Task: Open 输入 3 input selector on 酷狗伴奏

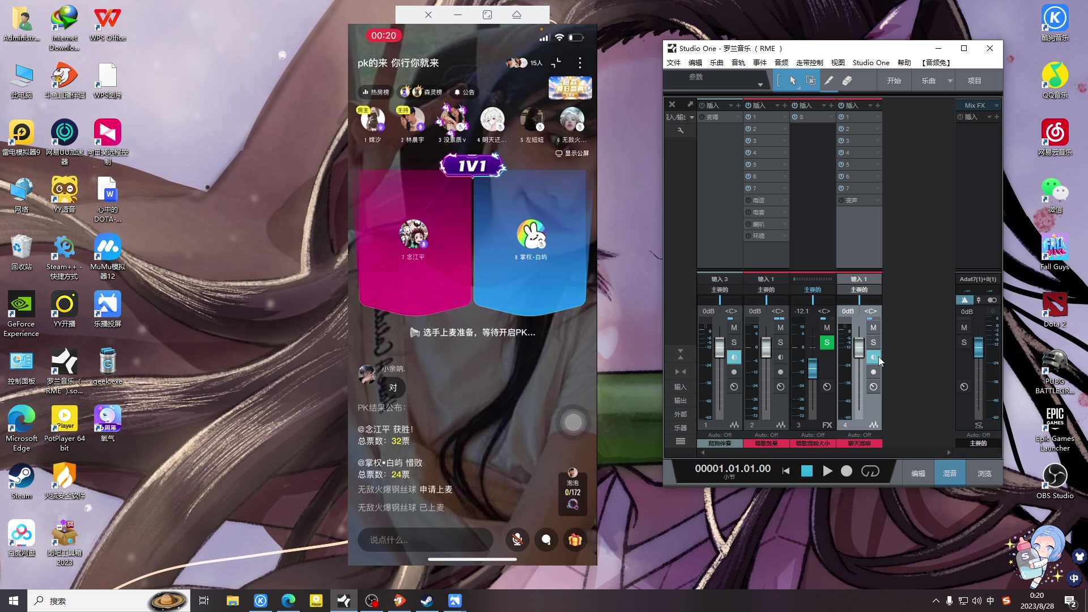Action: click(720, 279)
